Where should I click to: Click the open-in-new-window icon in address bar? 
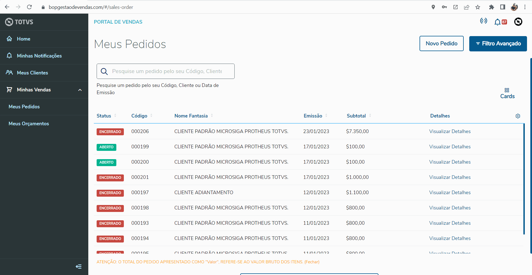point(455,7)
